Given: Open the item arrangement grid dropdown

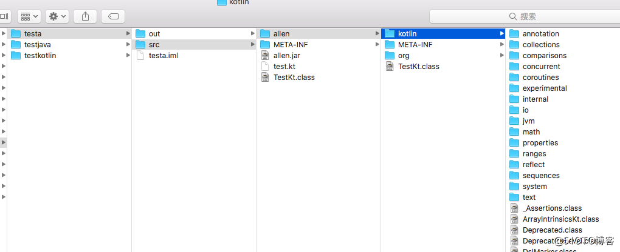Looking at the screenshot, I should click(29, 16).
